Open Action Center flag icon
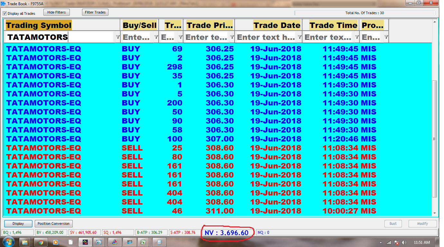The width and height of the screenshot is (444, 247). (x=396, y=242)
